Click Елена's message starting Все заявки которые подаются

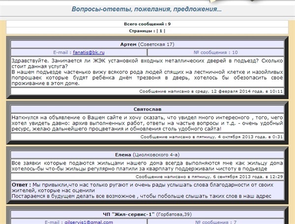147,166
